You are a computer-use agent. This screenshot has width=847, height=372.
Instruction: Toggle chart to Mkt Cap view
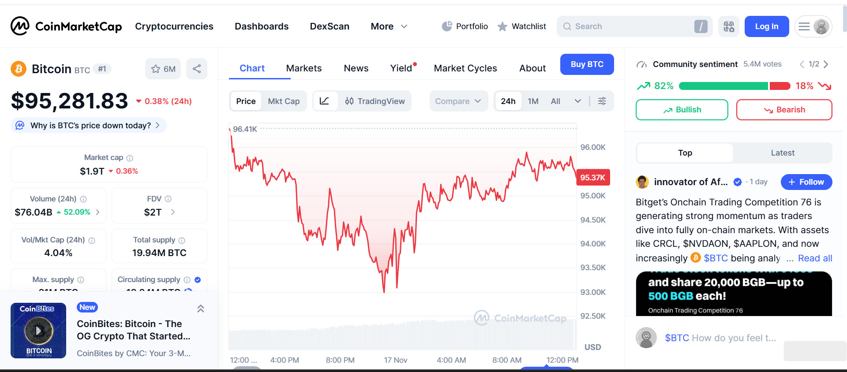point(284,101)
